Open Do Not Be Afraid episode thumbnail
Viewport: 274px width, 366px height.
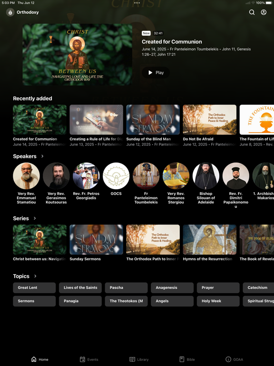click(209, 120)
